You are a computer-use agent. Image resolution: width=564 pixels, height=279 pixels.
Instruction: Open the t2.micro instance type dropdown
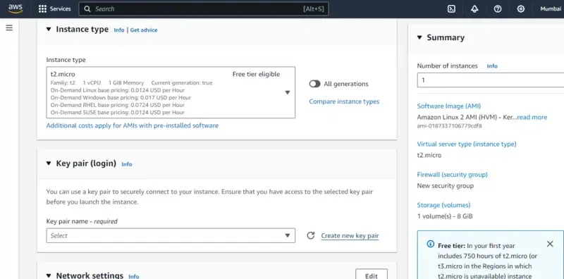point(171,92)
